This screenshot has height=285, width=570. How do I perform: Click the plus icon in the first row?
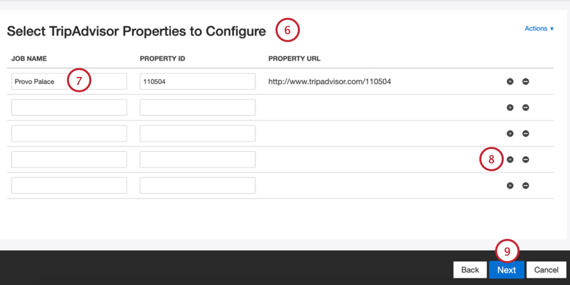point(510,82)
